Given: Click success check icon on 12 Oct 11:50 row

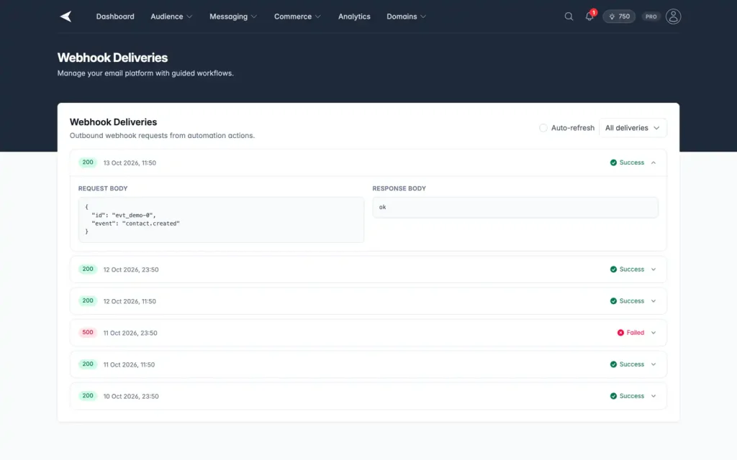Looking at the screenshot, I should click(613, 301).
